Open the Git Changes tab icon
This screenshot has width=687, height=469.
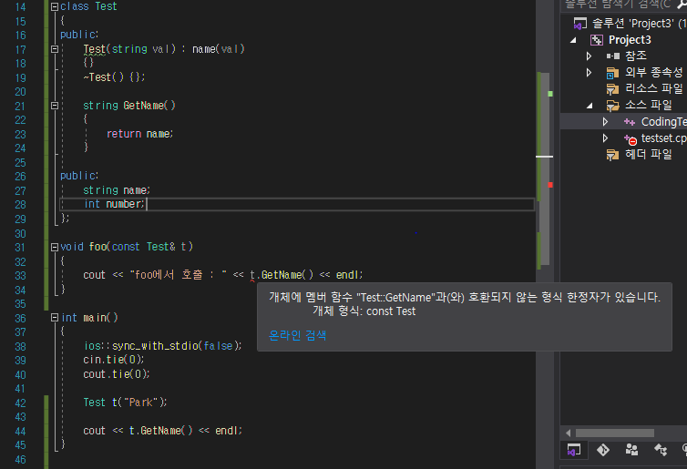click(x=603, y=450)
